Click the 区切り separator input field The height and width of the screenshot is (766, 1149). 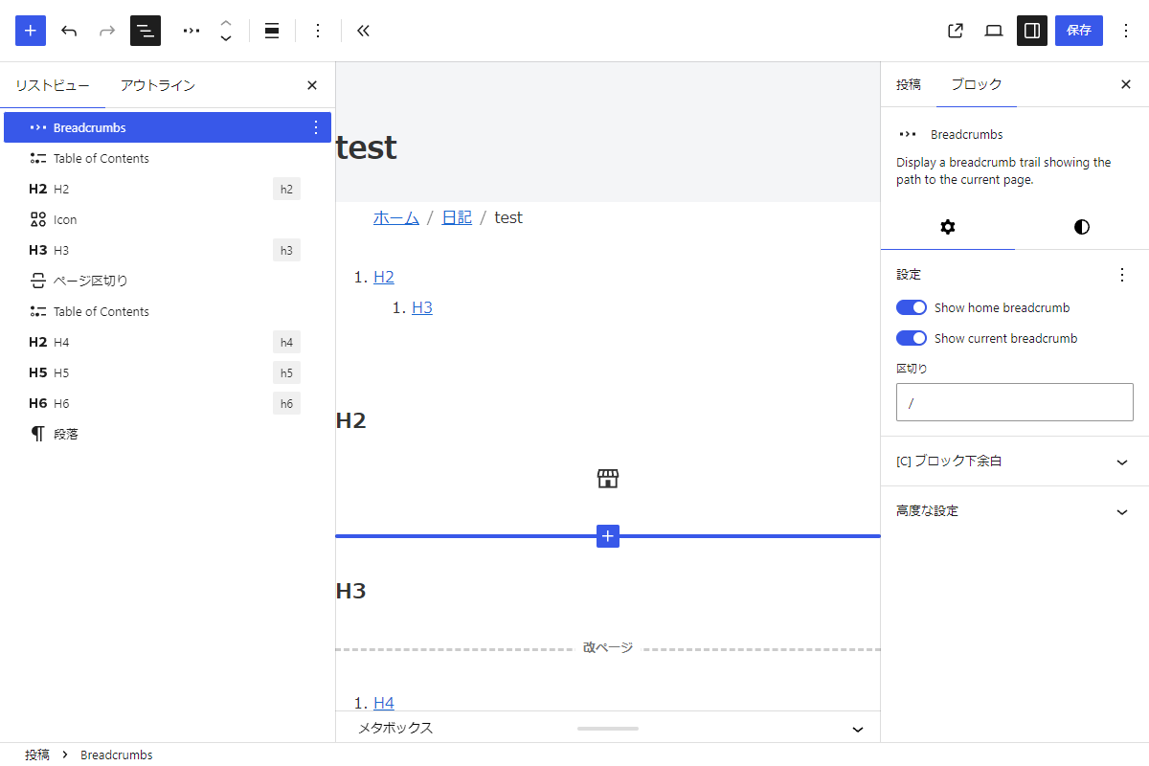point(1014,403)
